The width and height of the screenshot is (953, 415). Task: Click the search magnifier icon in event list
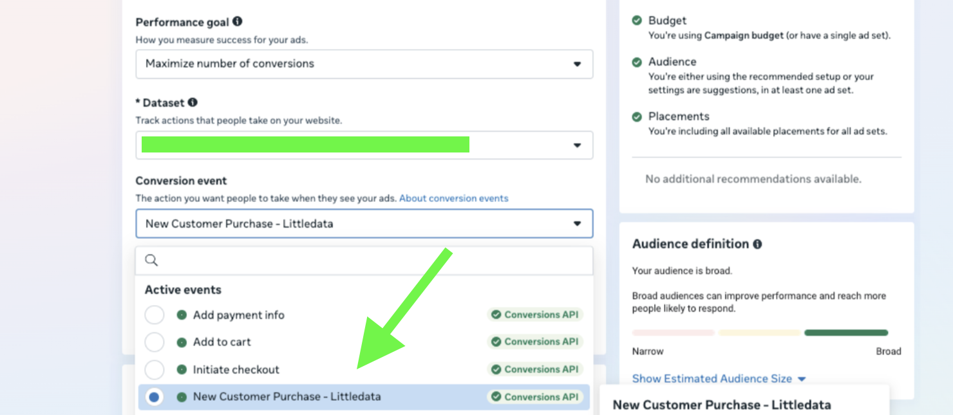pos(151,260)
